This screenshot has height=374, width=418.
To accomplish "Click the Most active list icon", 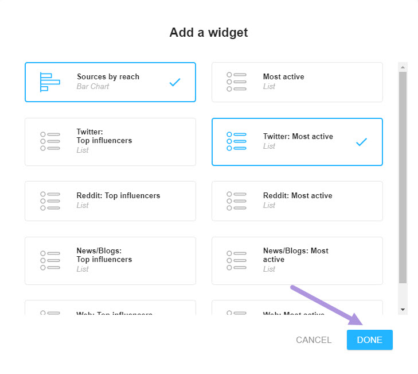I will pyautogui.click(x=236, y=82).
